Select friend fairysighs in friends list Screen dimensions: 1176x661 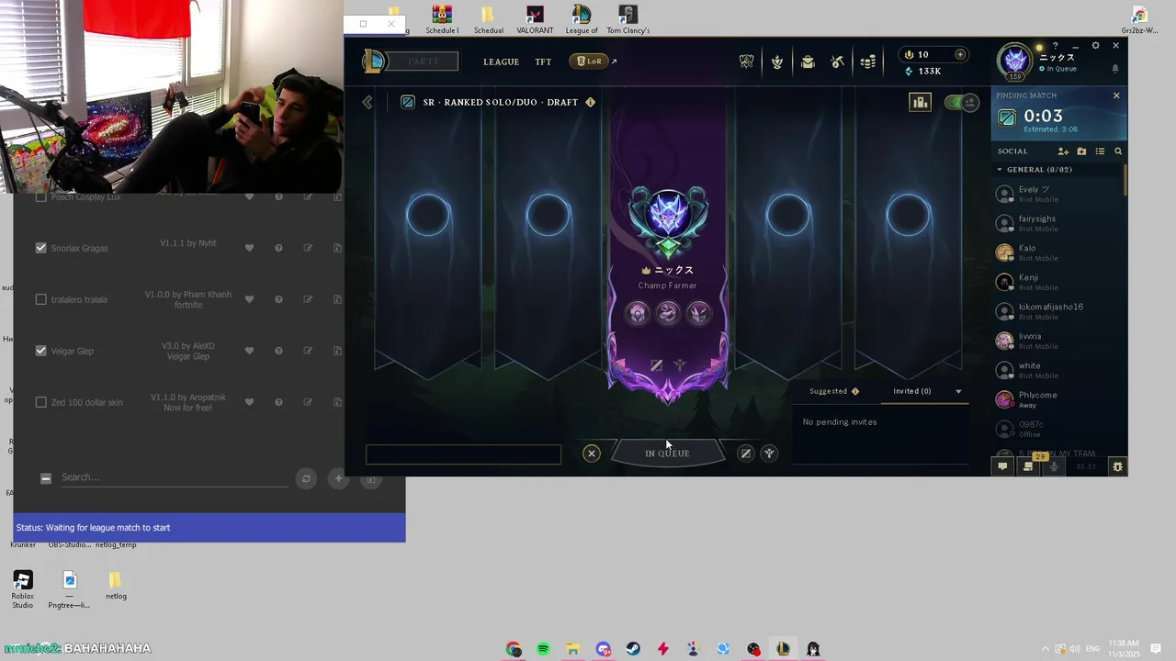1058,223
